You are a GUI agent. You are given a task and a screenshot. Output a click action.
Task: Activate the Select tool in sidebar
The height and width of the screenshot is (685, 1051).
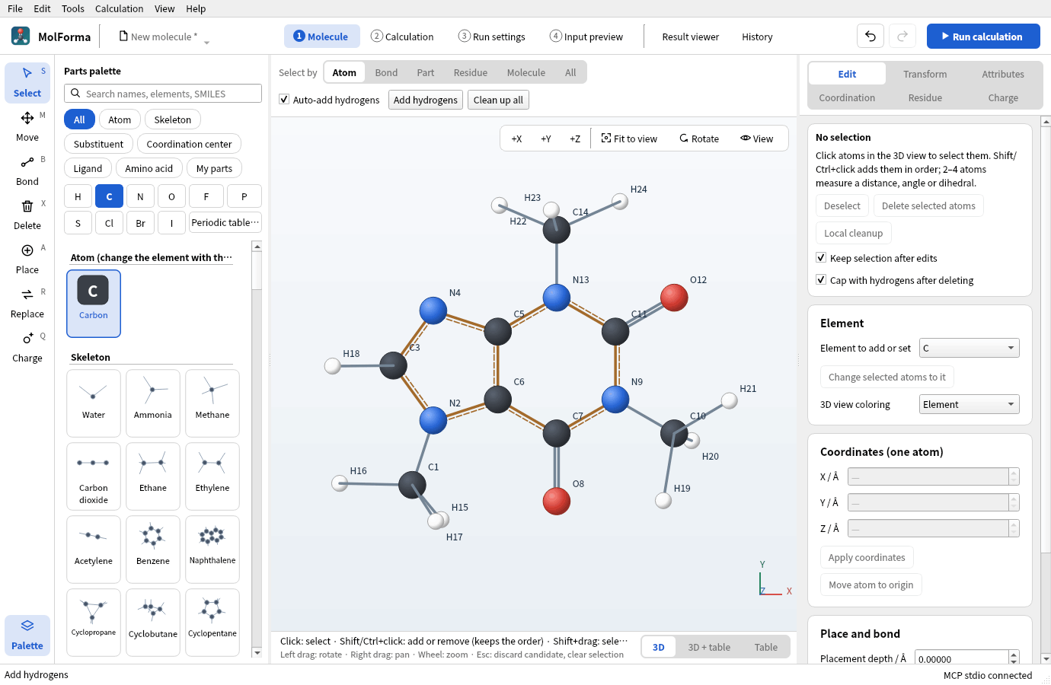point(27,82)
